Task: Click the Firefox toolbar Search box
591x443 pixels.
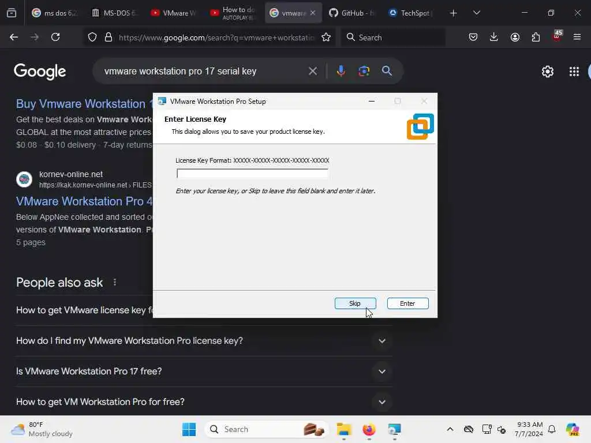Action: pos(393,37)
